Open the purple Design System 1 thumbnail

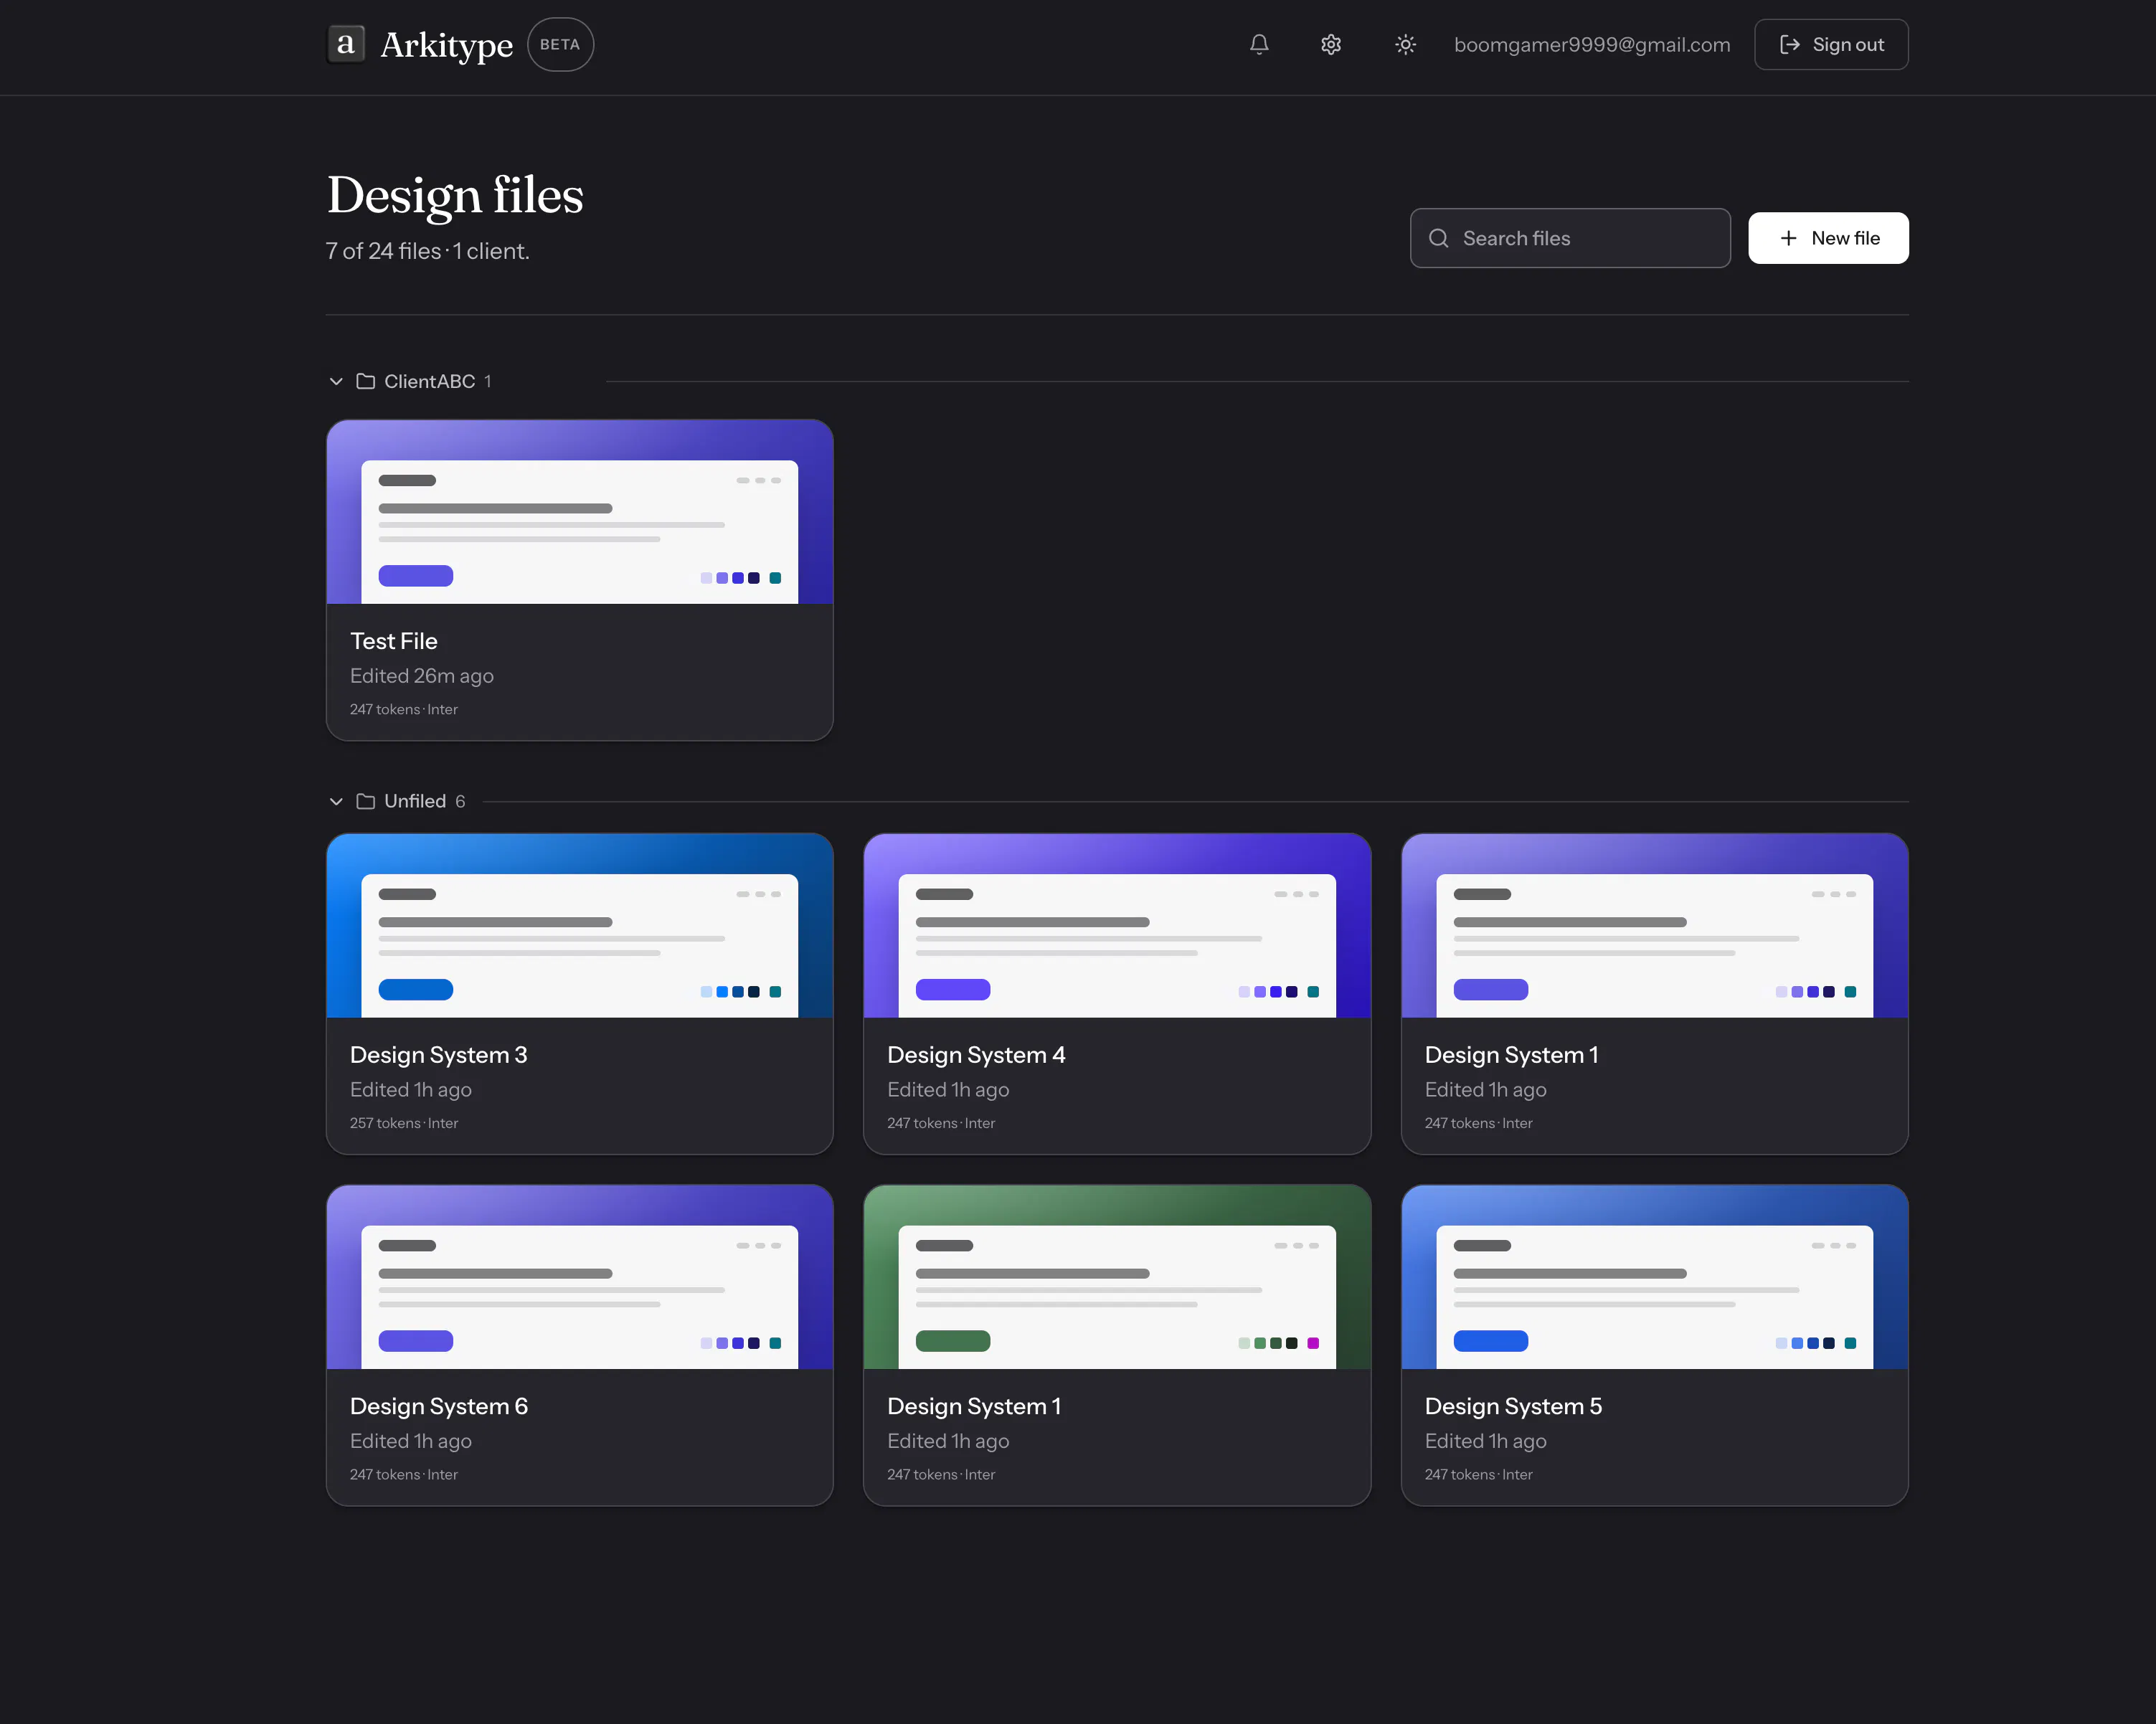click(x=1654, y=926)
